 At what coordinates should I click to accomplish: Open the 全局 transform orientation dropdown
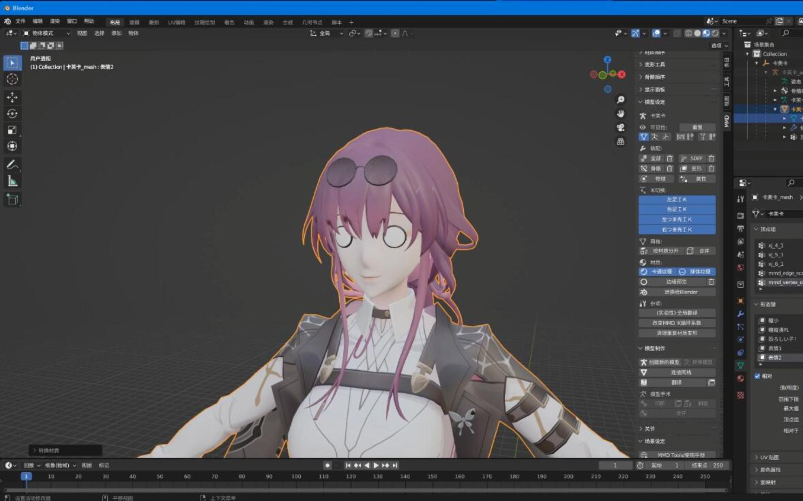coord(327,33)
